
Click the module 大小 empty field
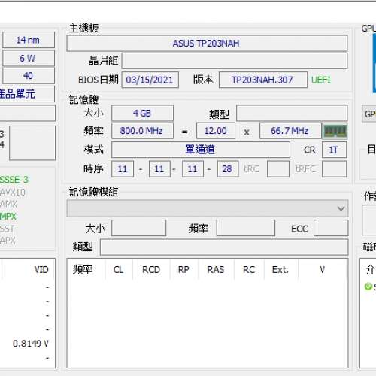[x=139, y=228]
